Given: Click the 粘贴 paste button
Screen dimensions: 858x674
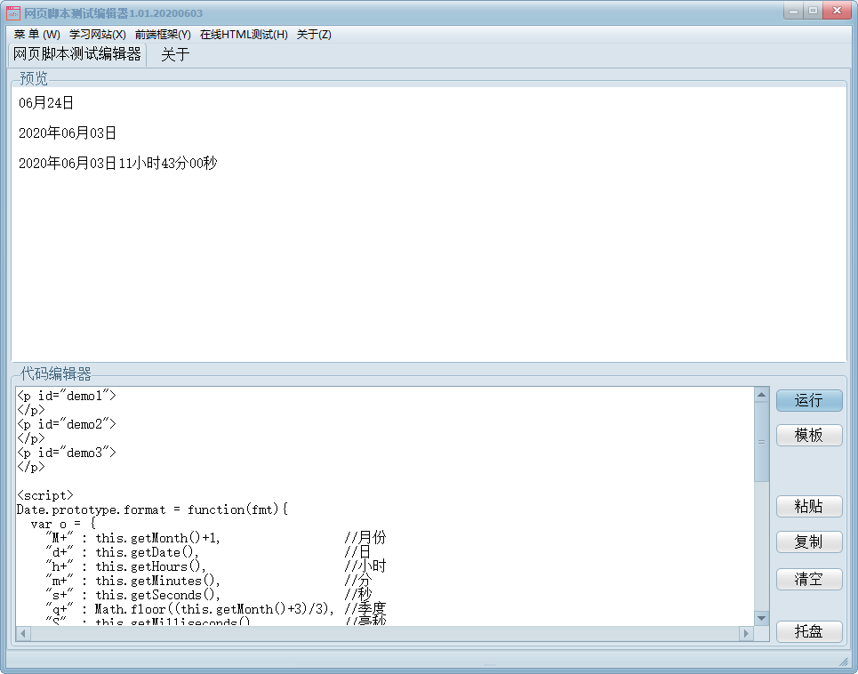Looking at the screenshot, I should (808, 506).
